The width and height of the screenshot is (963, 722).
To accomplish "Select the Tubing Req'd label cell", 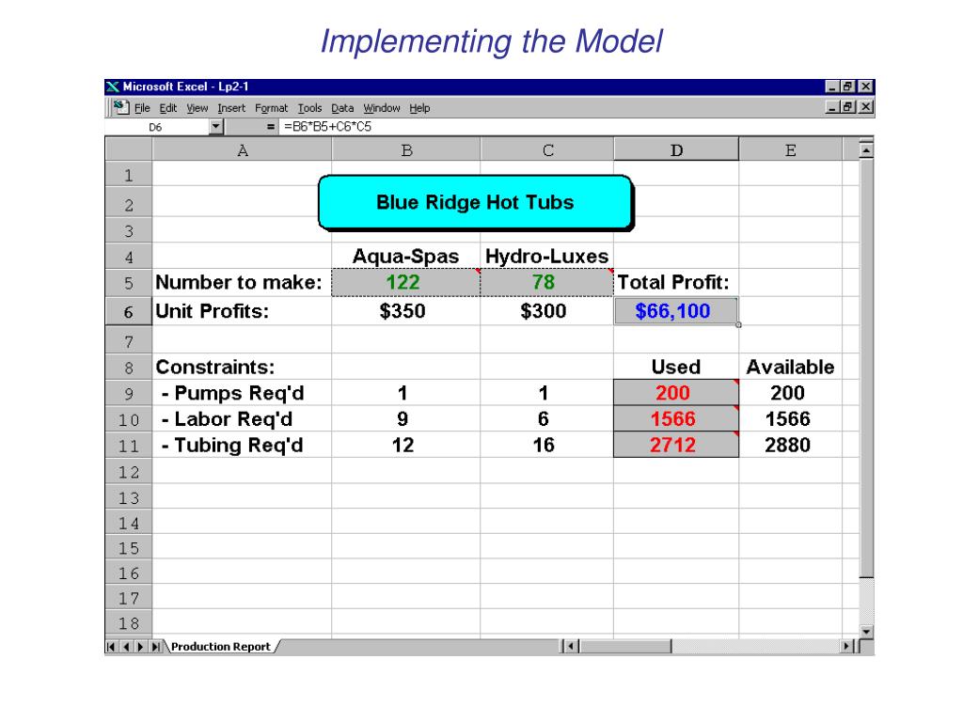I will 242,445.
